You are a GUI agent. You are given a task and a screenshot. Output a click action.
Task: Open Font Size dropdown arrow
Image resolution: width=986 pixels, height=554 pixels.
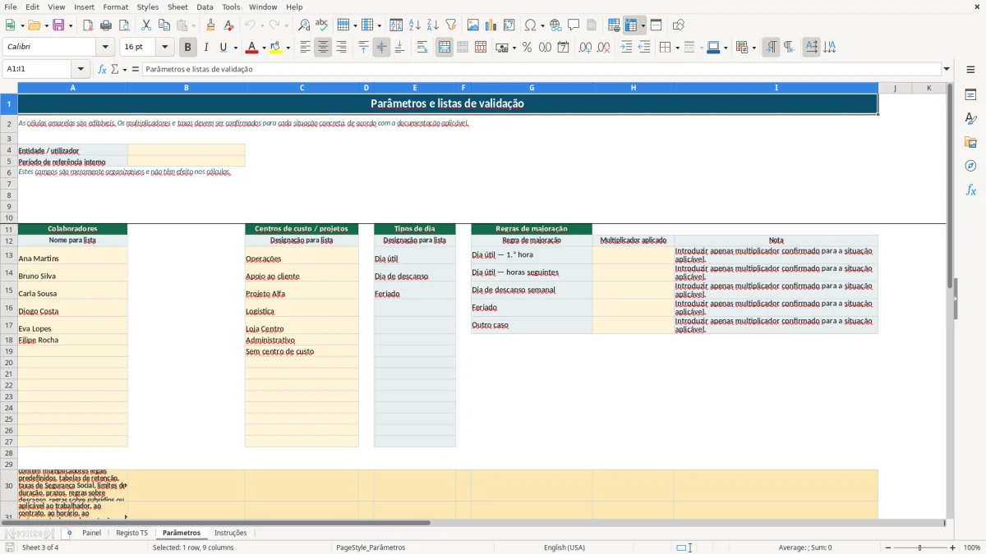[x=164, y=48]
